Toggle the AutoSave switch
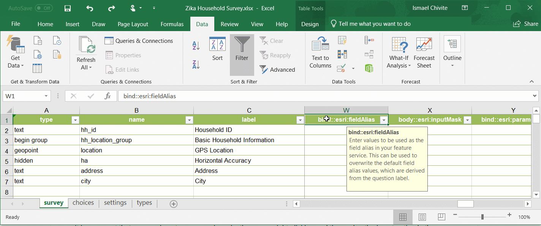The image size is (541, 226). (x=44, y=8)
